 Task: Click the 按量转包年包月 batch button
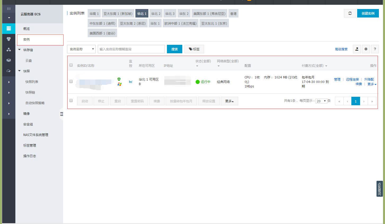coord(181,101)
